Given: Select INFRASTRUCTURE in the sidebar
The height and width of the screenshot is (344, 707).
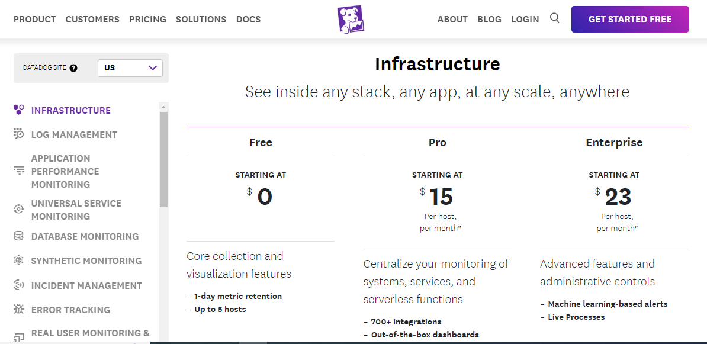Looking at the screenshot, I should (71, 111).
